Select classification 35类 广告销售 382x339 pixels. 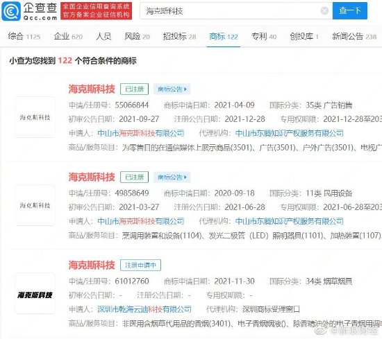[329, 105]
